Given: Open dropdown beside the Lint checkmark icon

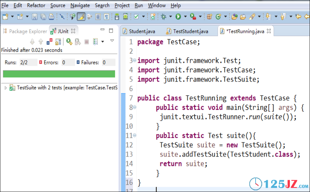Looking at the screenshot, I should (143, 16).
